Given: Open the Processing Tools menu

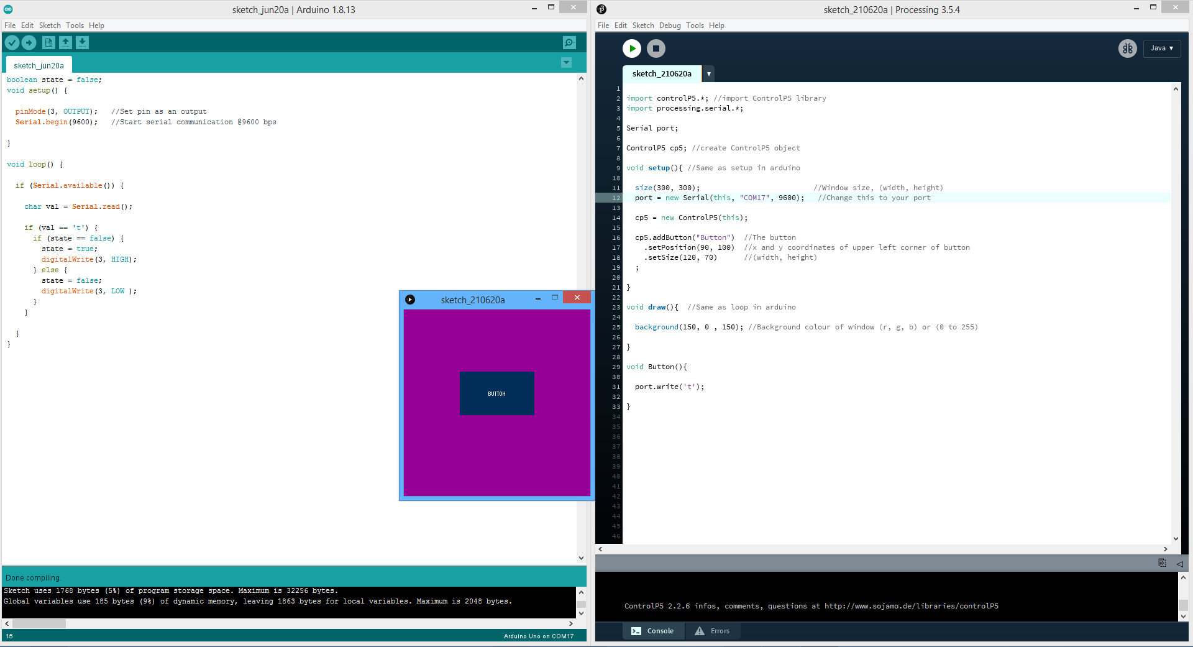Looking at the screenshot, I should coord(695,25).
